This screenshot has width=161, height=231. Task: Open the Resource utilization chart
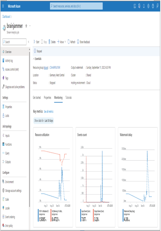pyautogui.click(x=53, y=177)
